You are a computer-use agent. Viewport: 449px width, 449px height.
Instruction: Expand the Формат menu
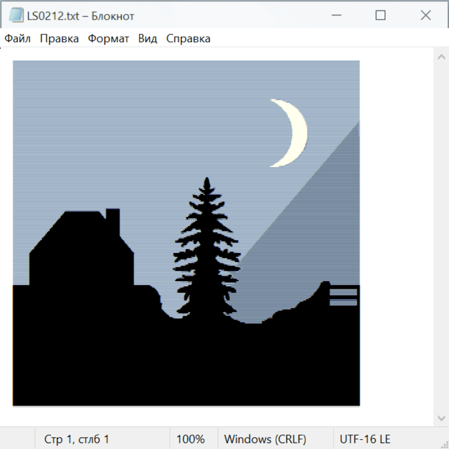pyautogui.click(x=108, y=39)
